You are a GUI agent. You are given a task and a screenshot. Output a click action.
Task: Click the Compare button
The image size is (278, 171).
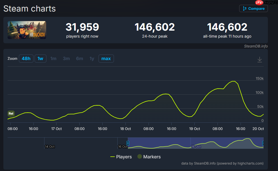254,8
